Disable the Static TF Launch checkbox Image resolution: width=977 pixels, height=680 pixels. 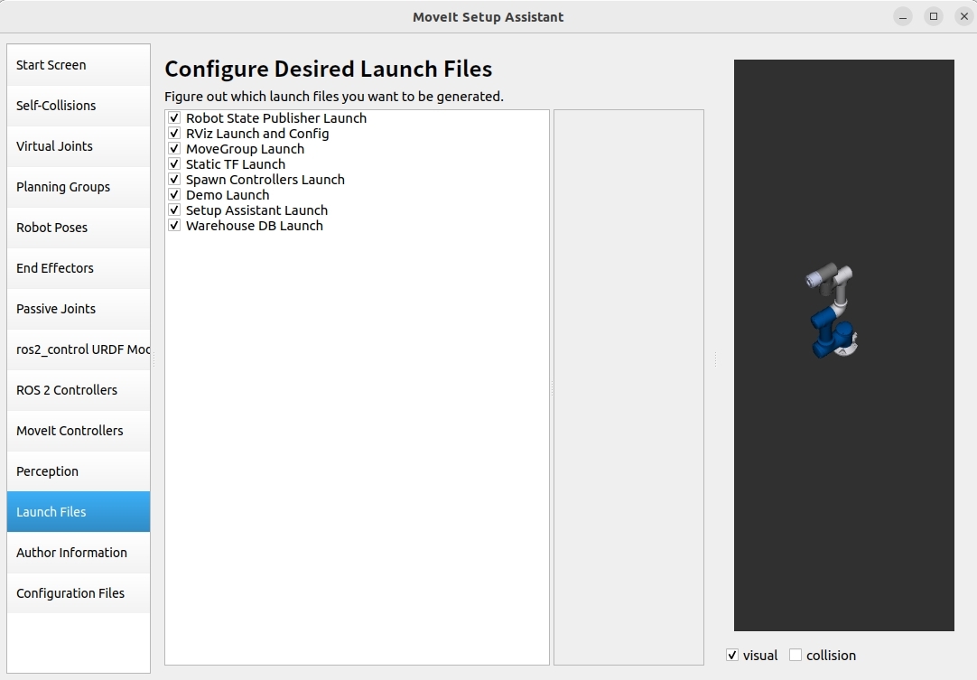(174, 164)
